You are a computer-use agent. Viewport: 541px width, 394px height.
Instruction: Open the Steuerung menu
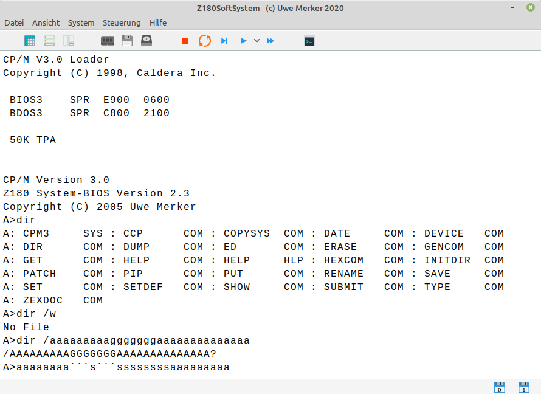[122, 22]
